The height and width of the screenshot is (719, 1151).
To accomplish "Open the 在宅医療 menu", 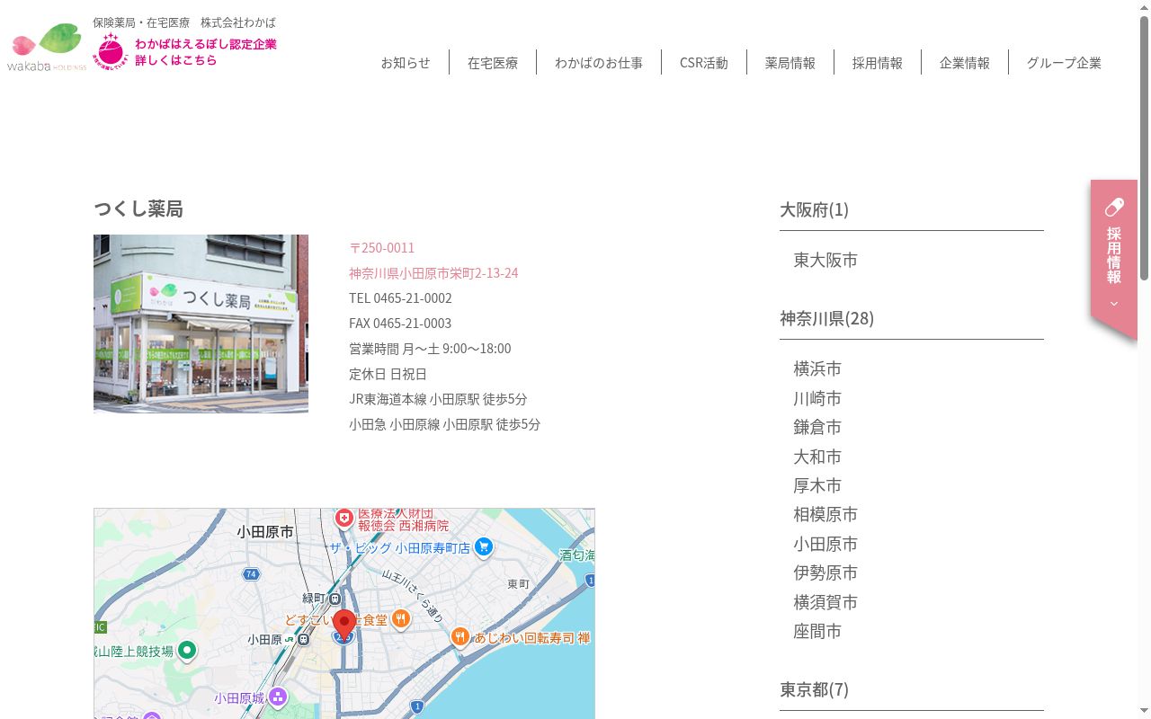I will [493, 63].
